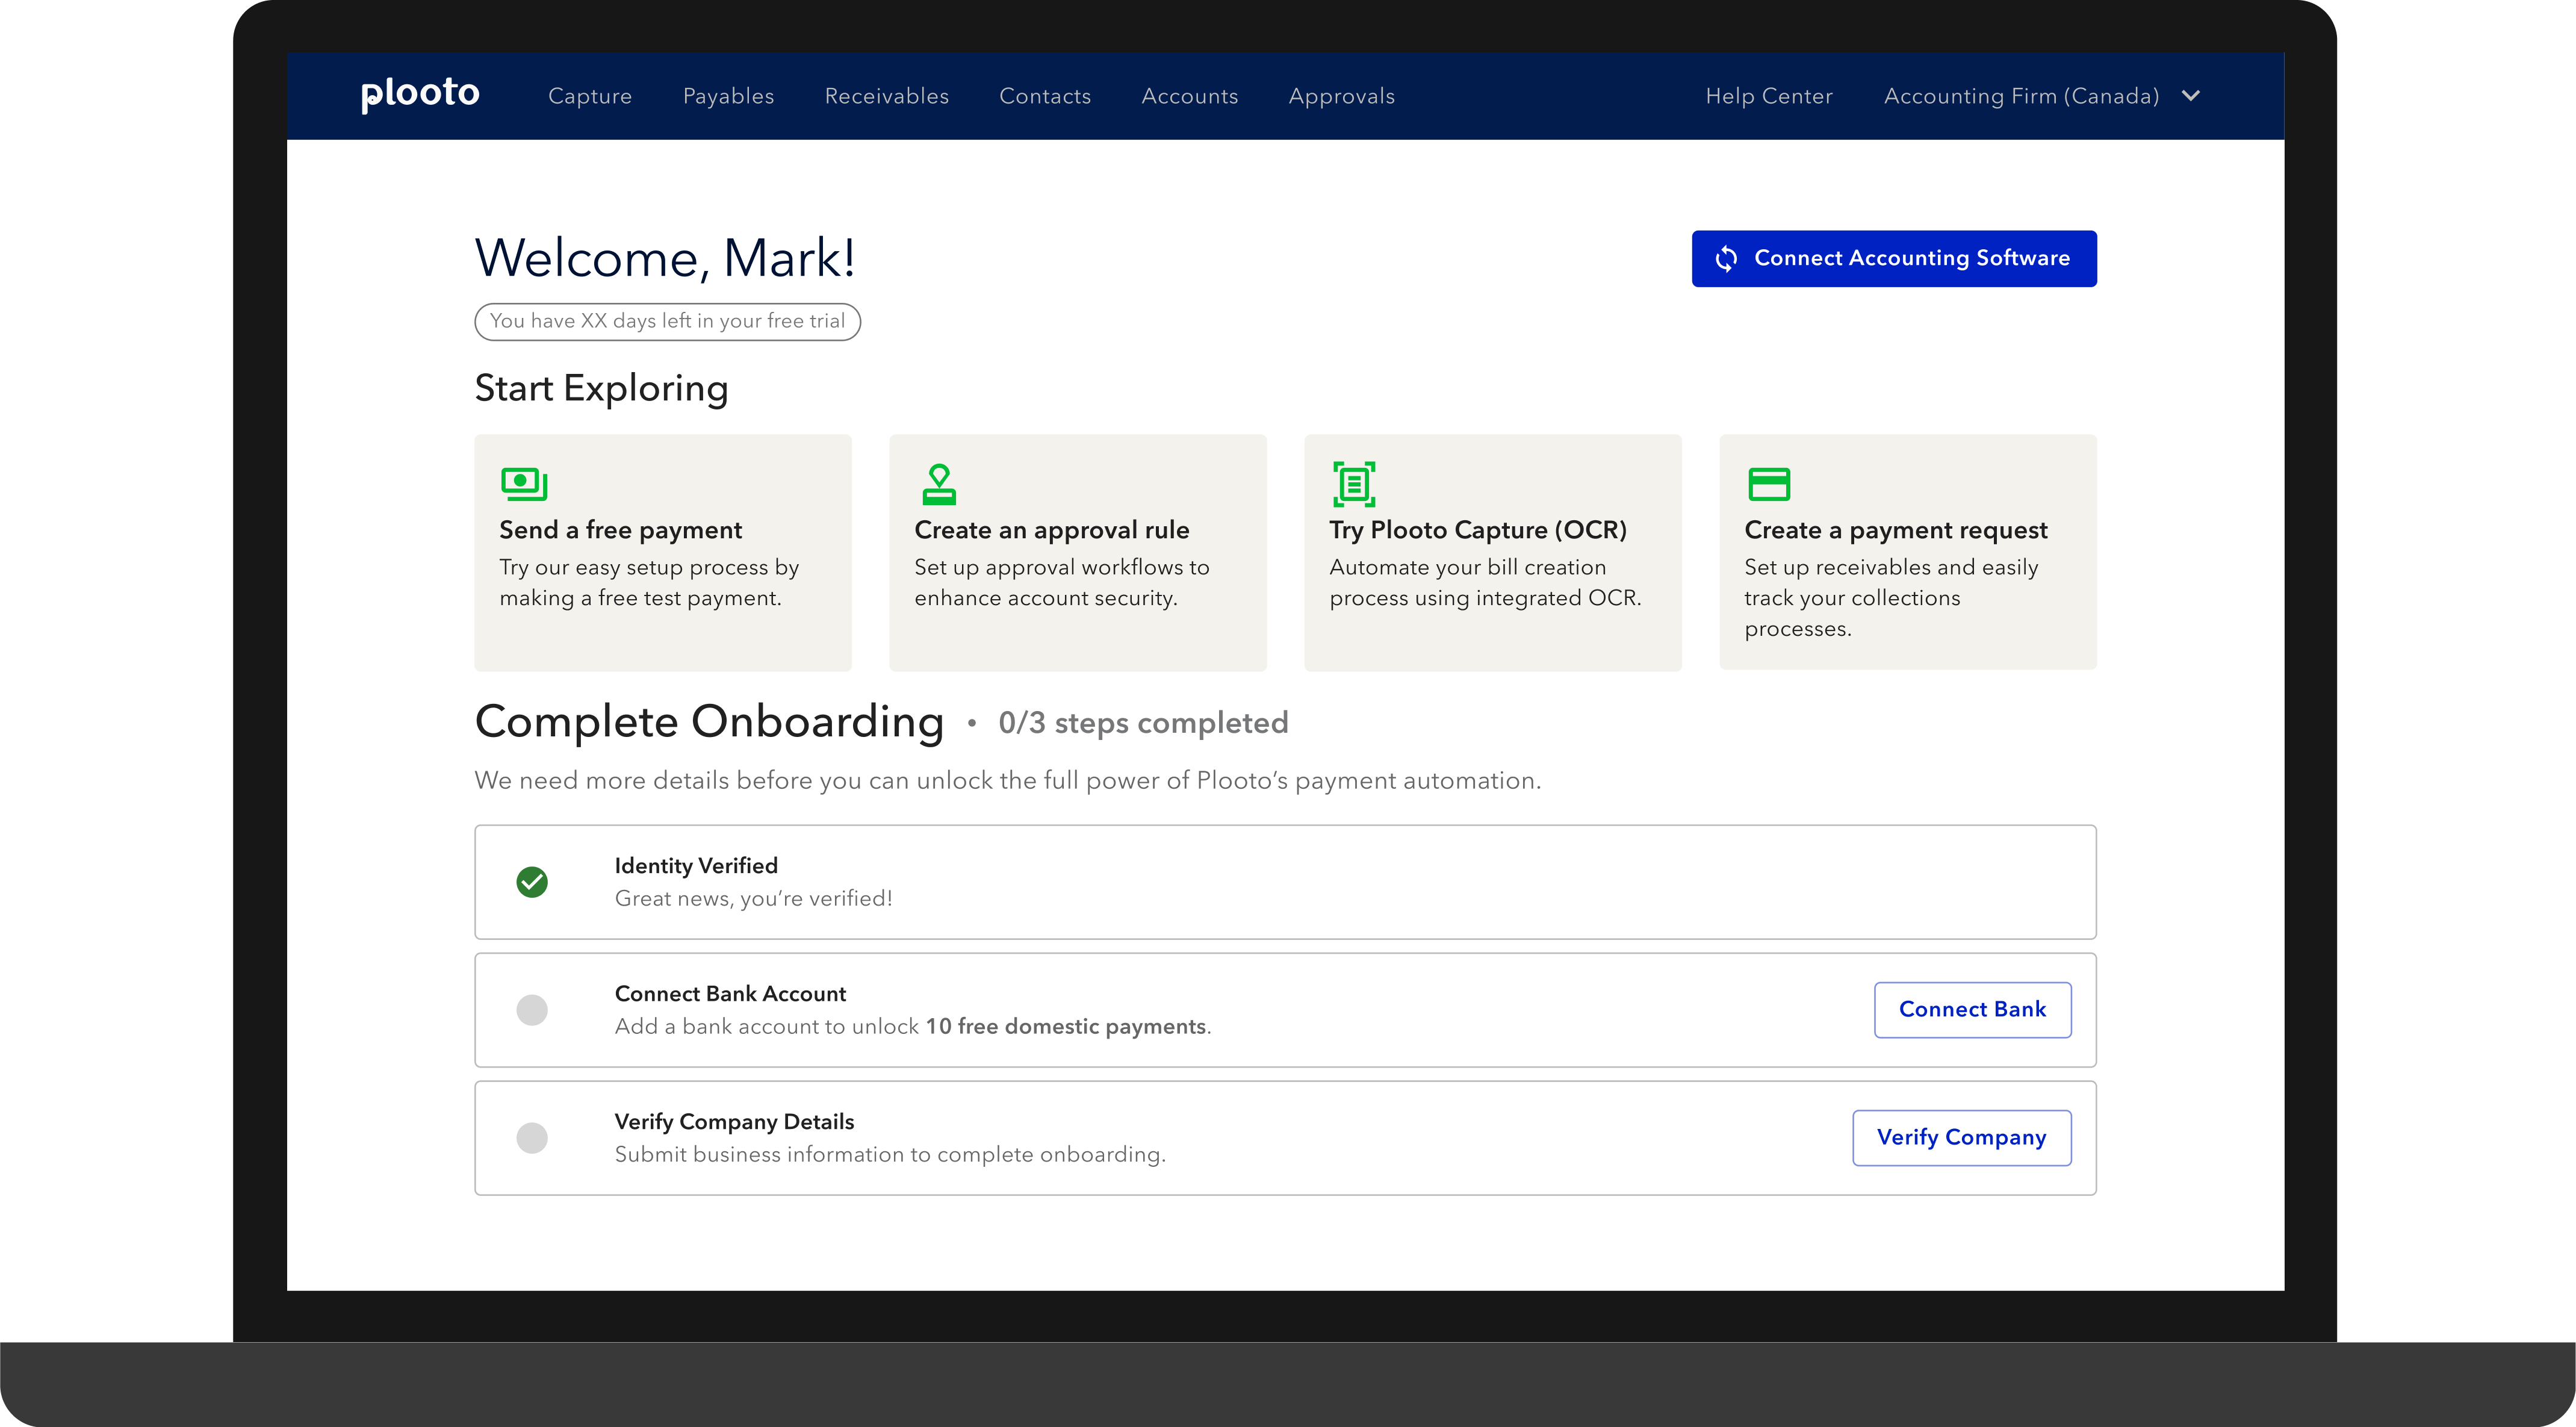Click the Verify Company button
The height and width of the screenshot is (1427, 2576).
[x=1961, y=1138]
